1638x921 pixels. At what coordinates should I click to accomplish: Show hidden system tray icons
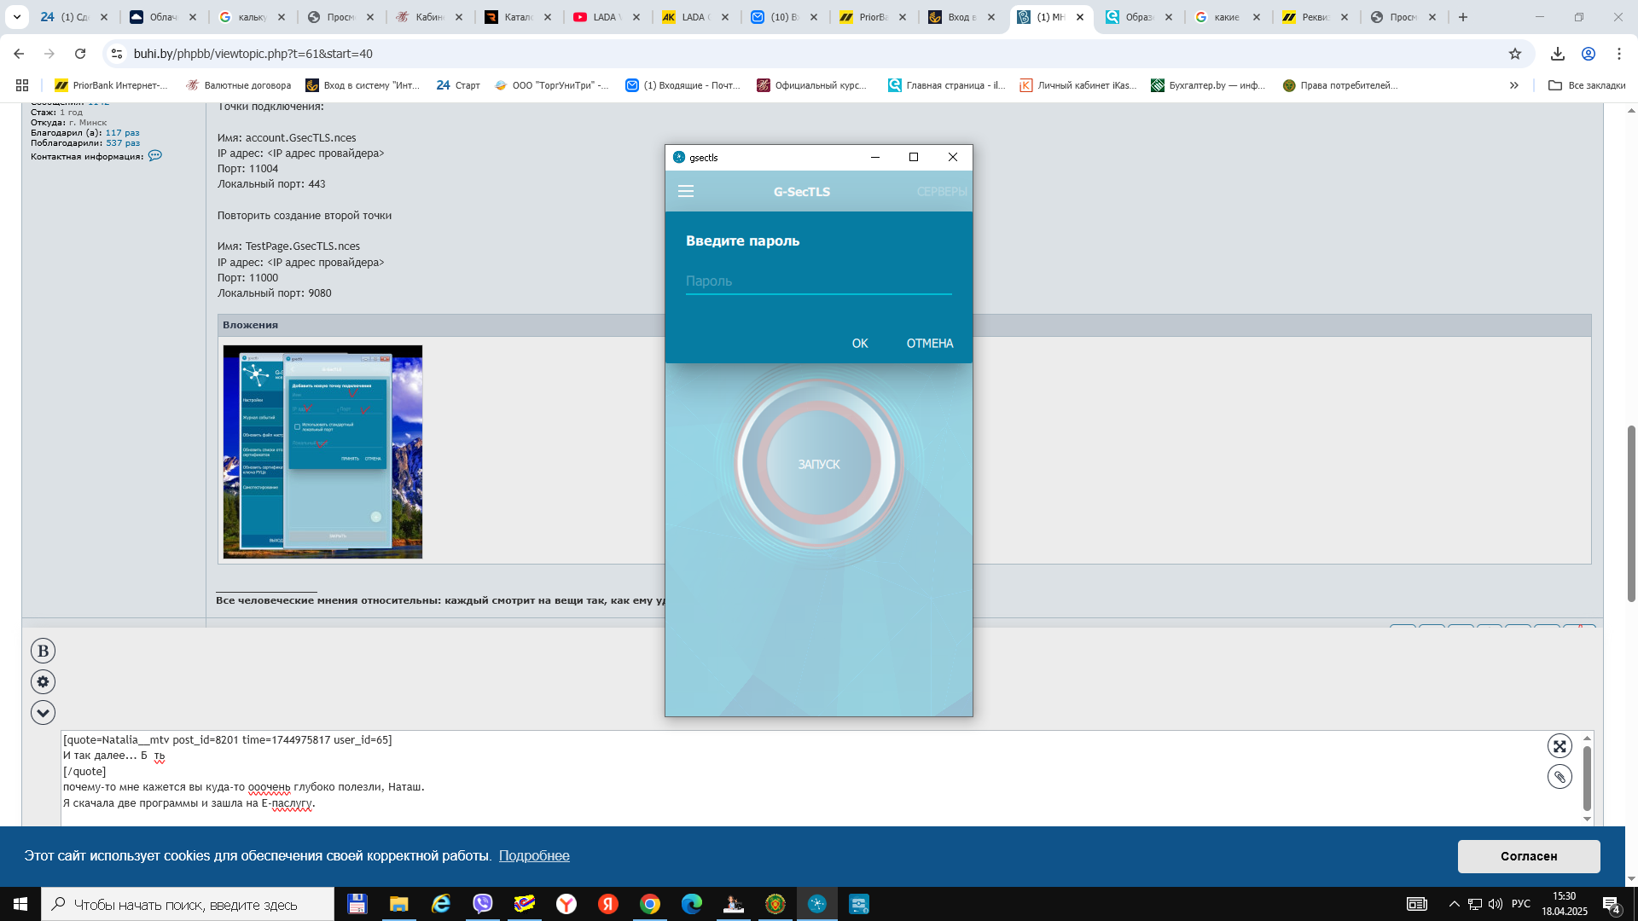pos(1455,904)
